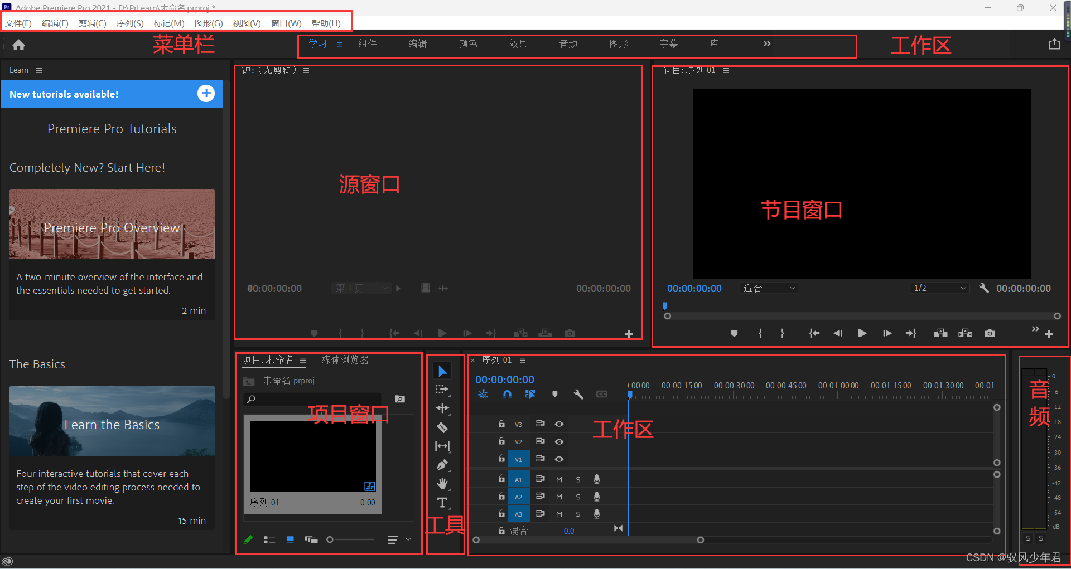Open Program monitor settings wrench
The image size is (1071, 569).
(984, 288)
